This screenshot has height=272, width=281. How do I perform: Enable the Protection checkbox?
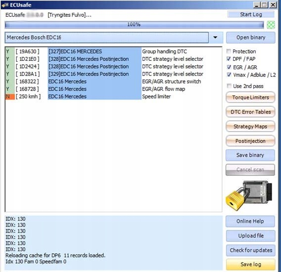pos(229,51)
